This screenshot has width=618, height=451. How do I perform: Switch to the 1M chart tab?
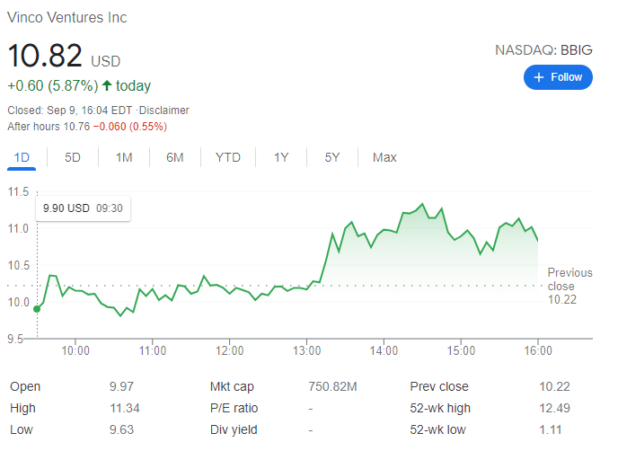pyautogui.click(x=124, y=157)
